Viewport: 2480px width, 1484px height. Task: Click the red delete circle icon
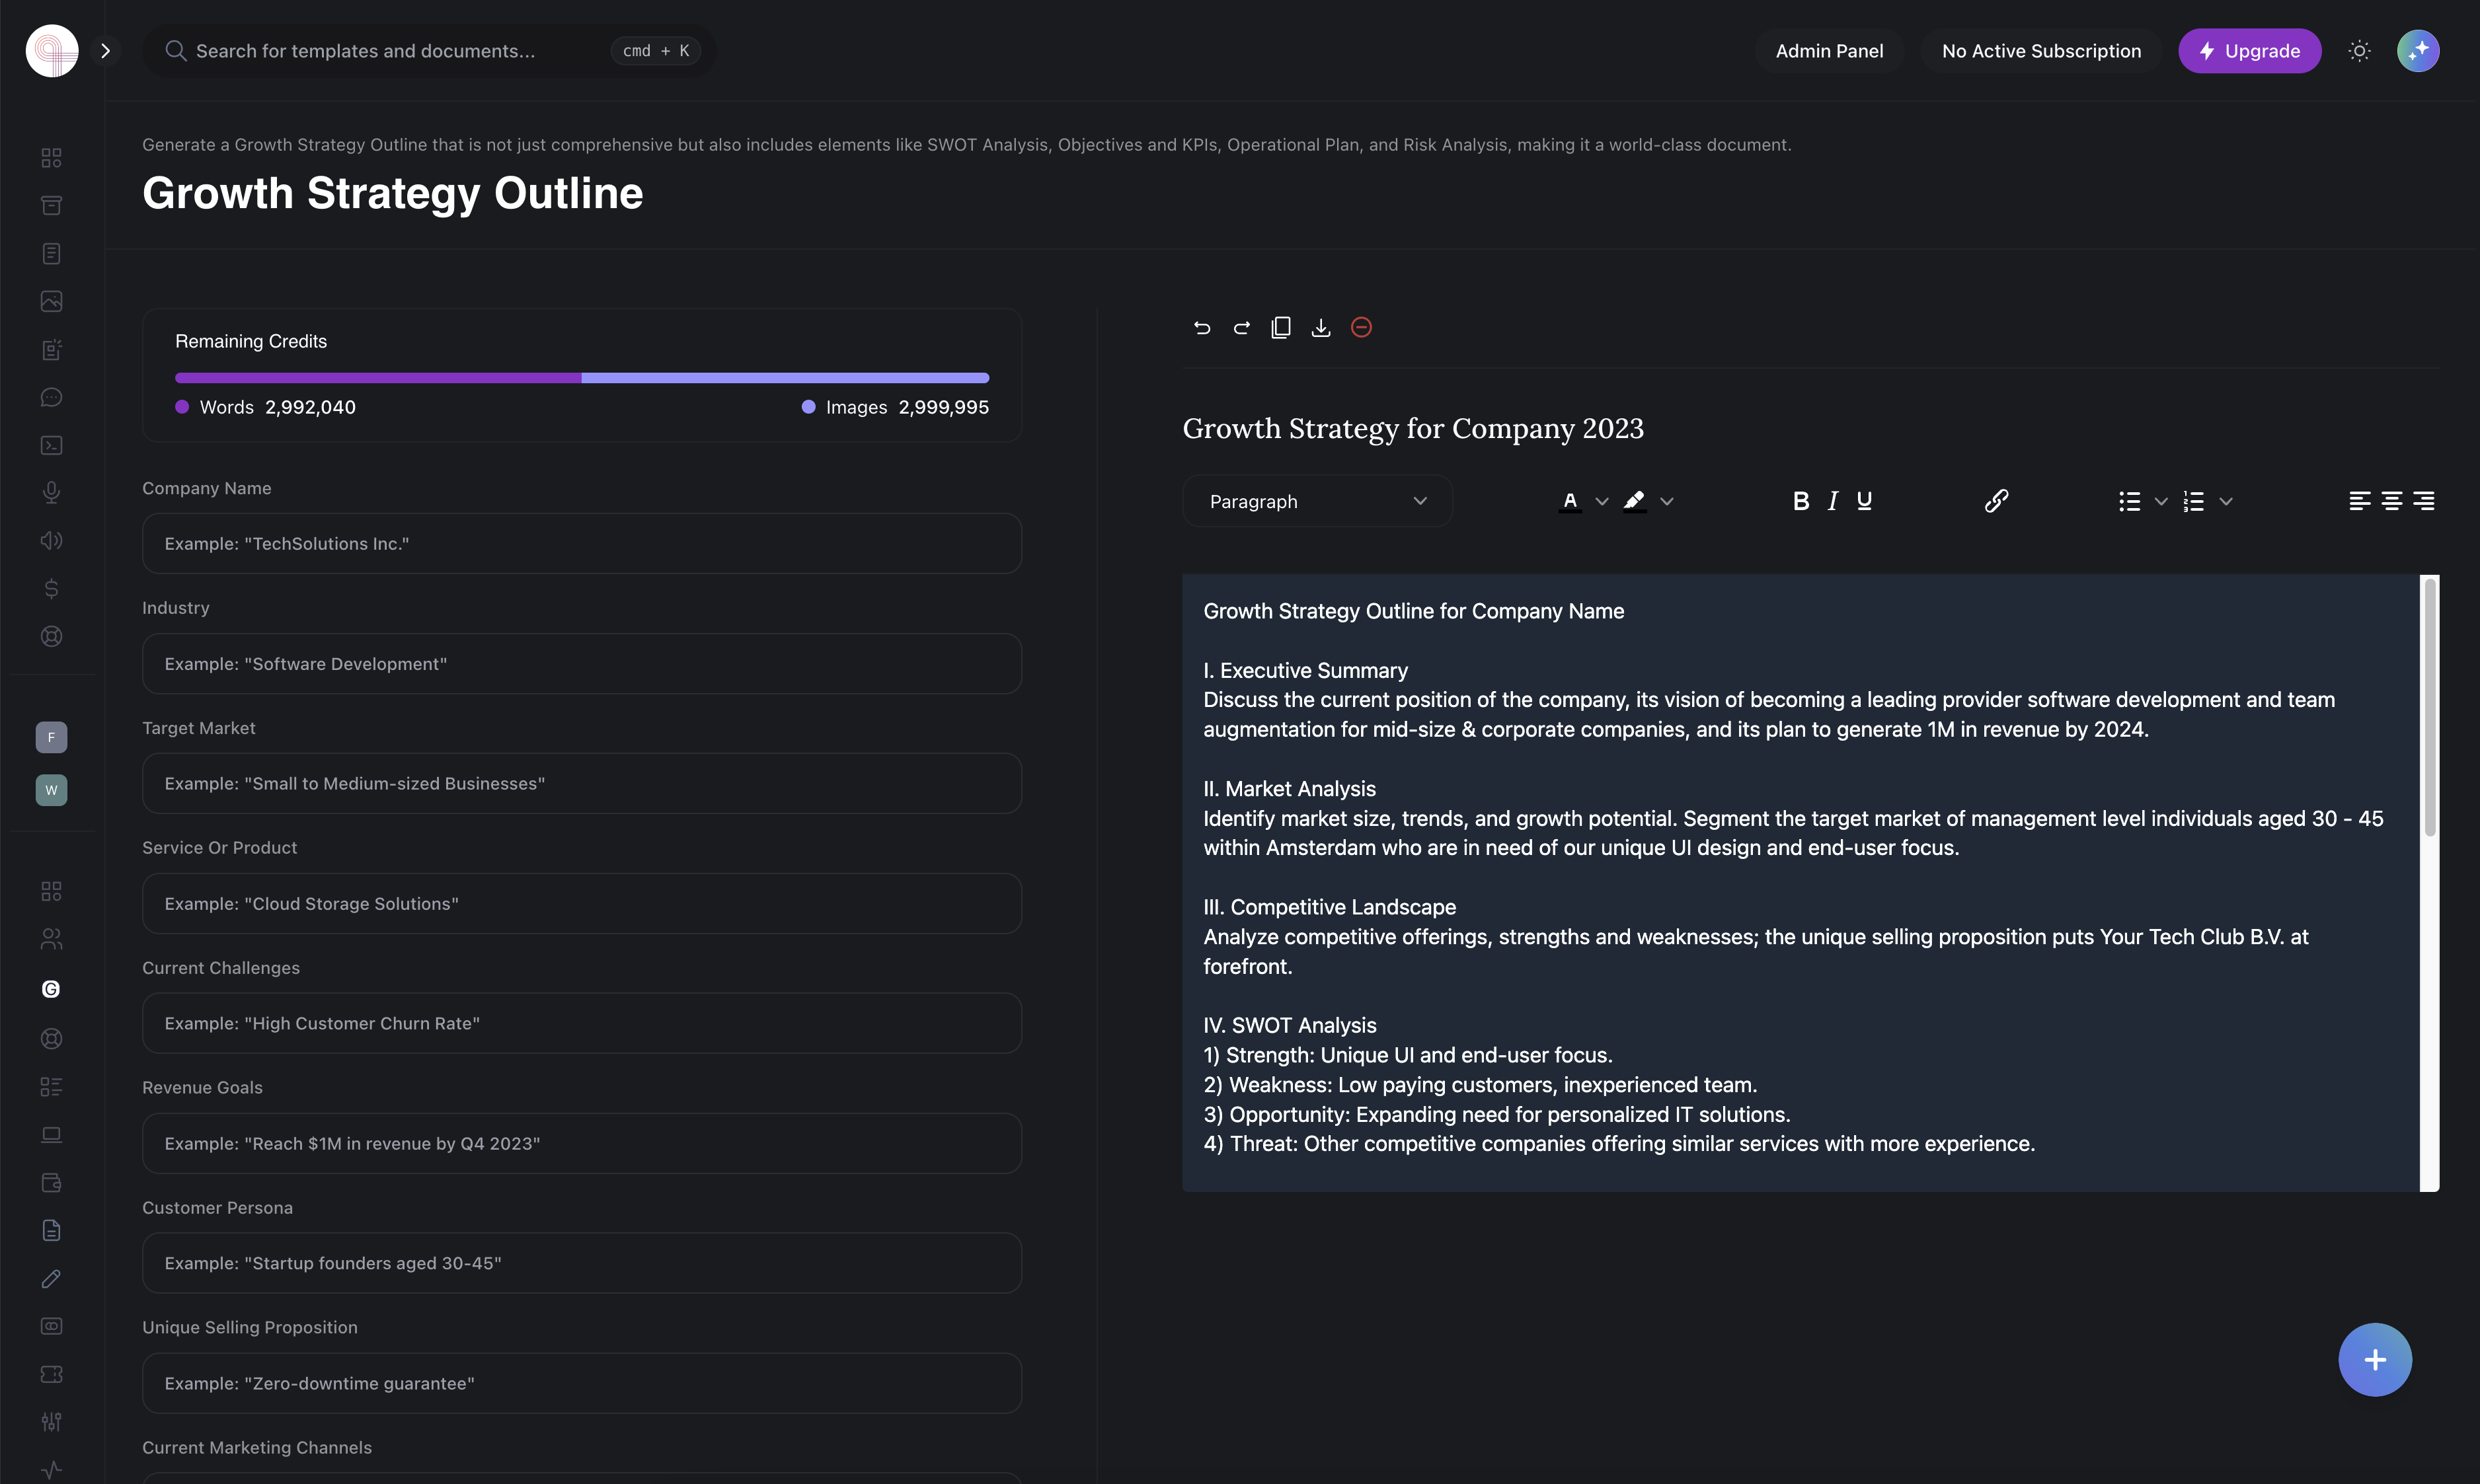(x=1360, y=328)
